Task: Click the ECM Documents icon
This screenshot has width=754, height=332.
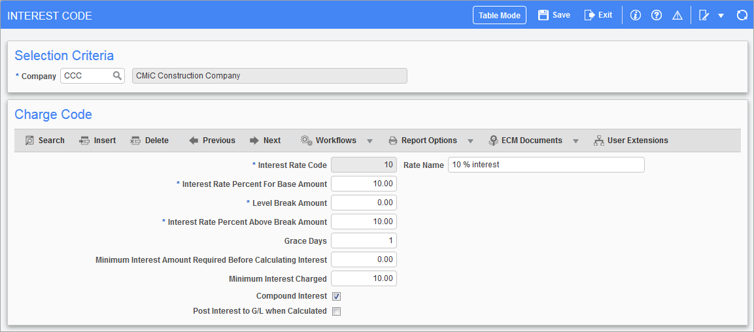Action: (493, 141)
